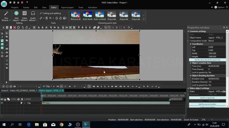Click the Object name field
Screen dimensions: 229x128
(217, 38)
